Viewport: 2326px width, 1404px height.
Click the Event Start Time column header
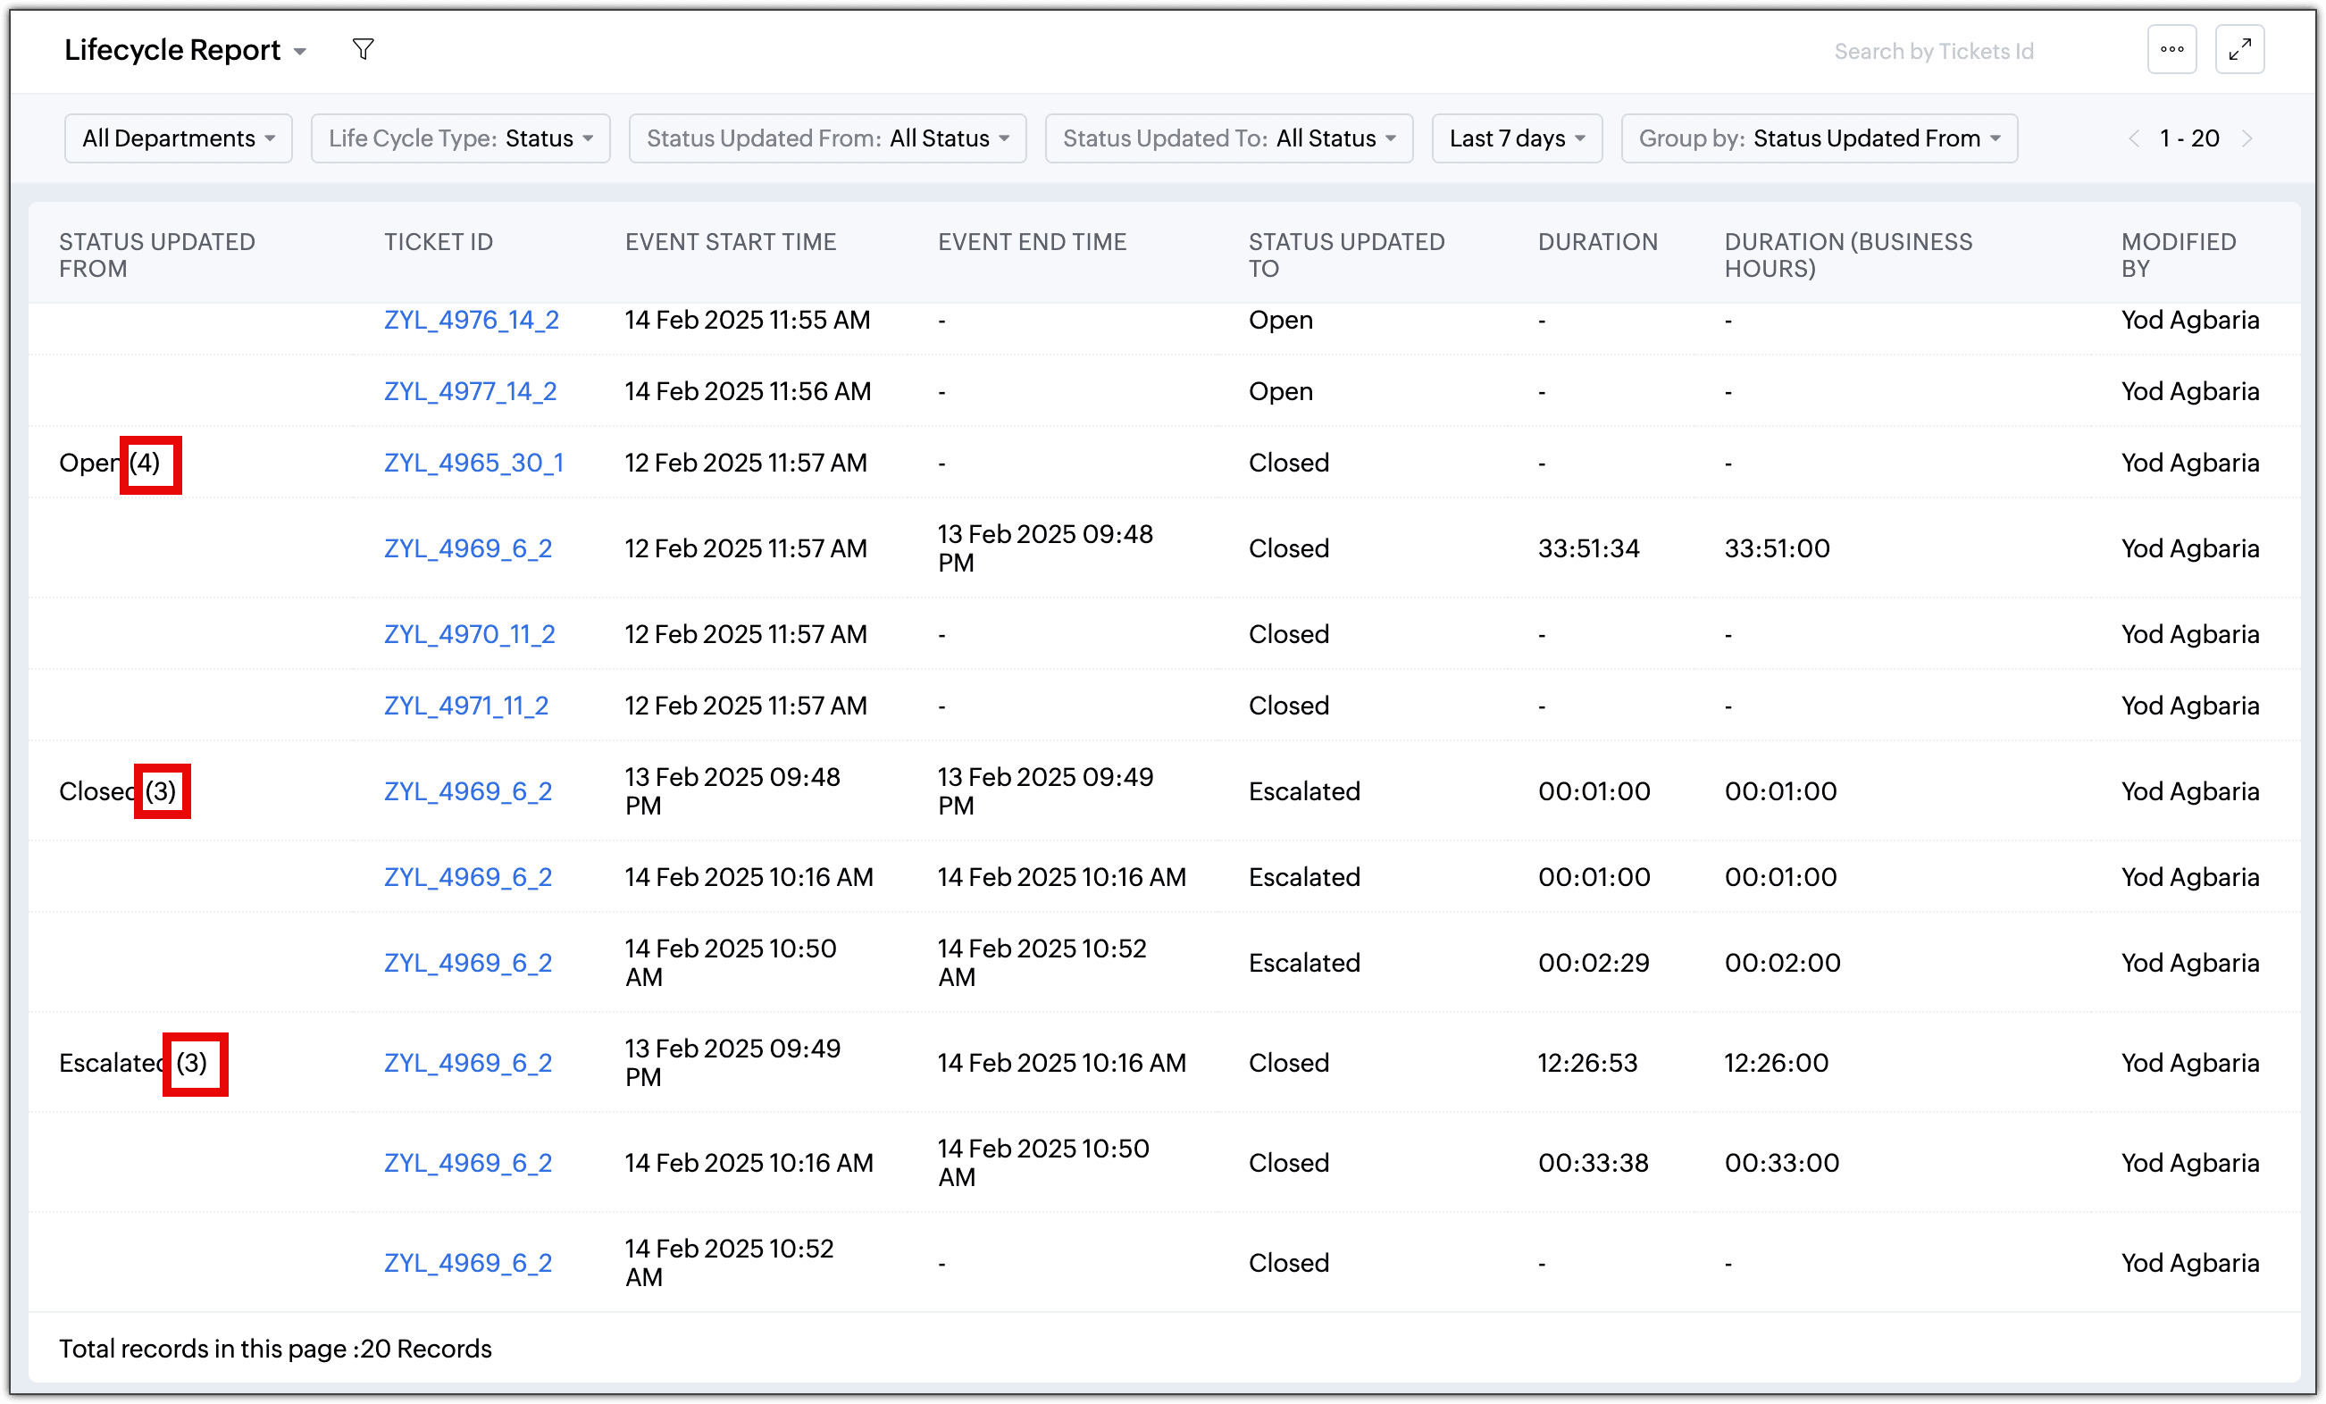point(730,242)
